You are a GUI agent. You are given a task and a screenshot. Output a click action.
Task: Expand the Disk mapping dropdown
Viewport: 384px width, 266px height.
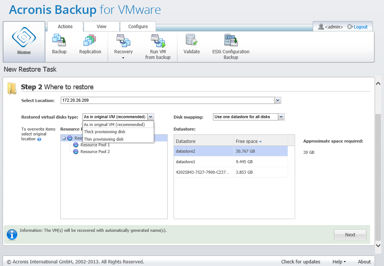point(281,117)
